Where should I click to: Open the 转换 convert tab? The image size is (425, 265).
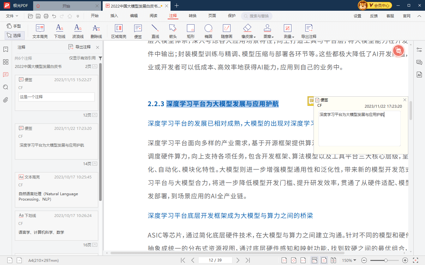[x=193, y=16]
